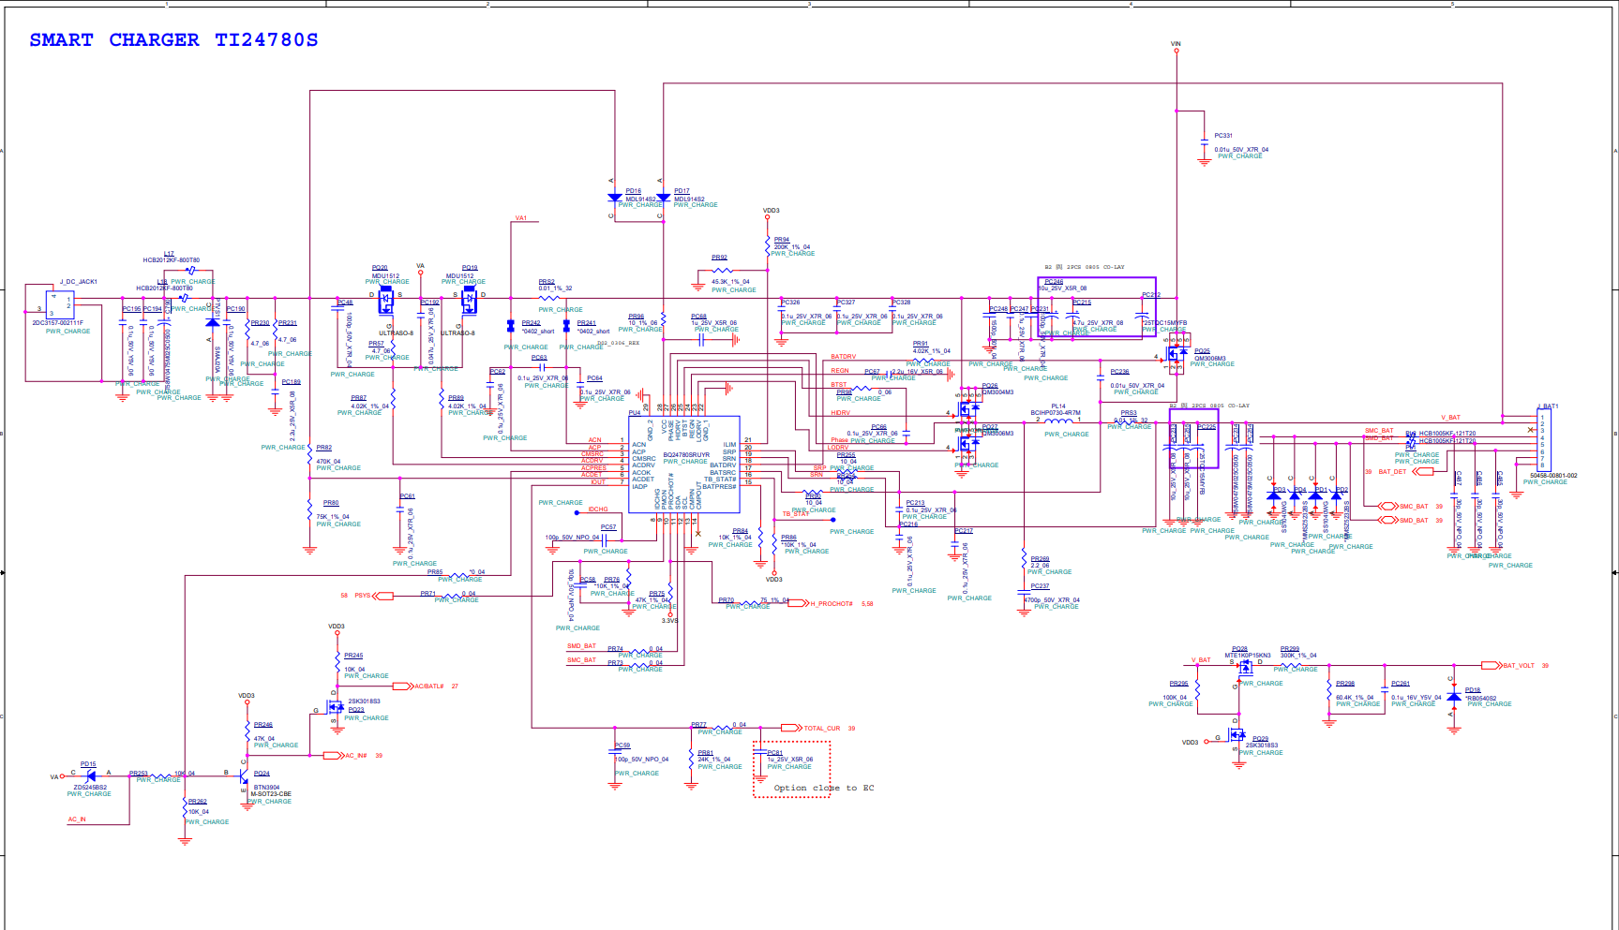The height and width of the screenshot is (930, 1619).
Task: Select the PQ24 transistor label
Action: coord(262,774)
